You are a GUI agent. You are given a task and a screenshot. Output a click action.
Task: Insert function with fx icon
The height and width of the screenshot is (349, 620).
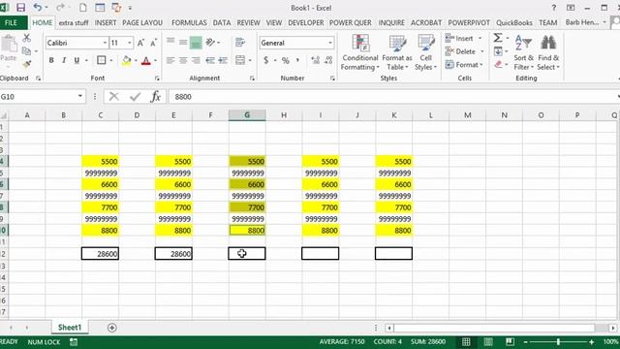[x=155, y=97]
